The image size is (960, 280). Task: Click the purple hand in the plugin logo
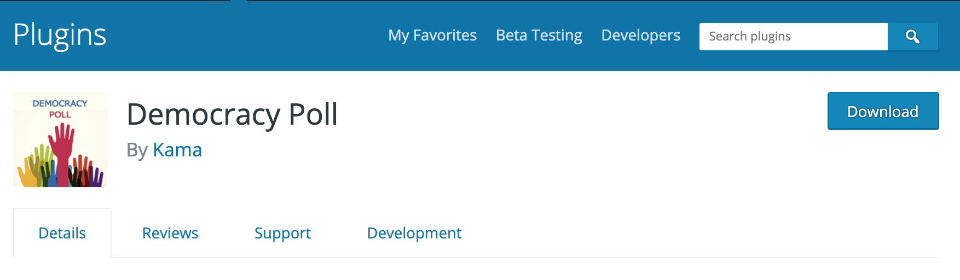coord(96,176)
